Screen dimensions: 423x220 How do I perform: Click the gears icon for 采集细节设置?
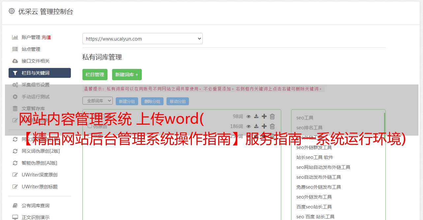(x=15, y=85)
